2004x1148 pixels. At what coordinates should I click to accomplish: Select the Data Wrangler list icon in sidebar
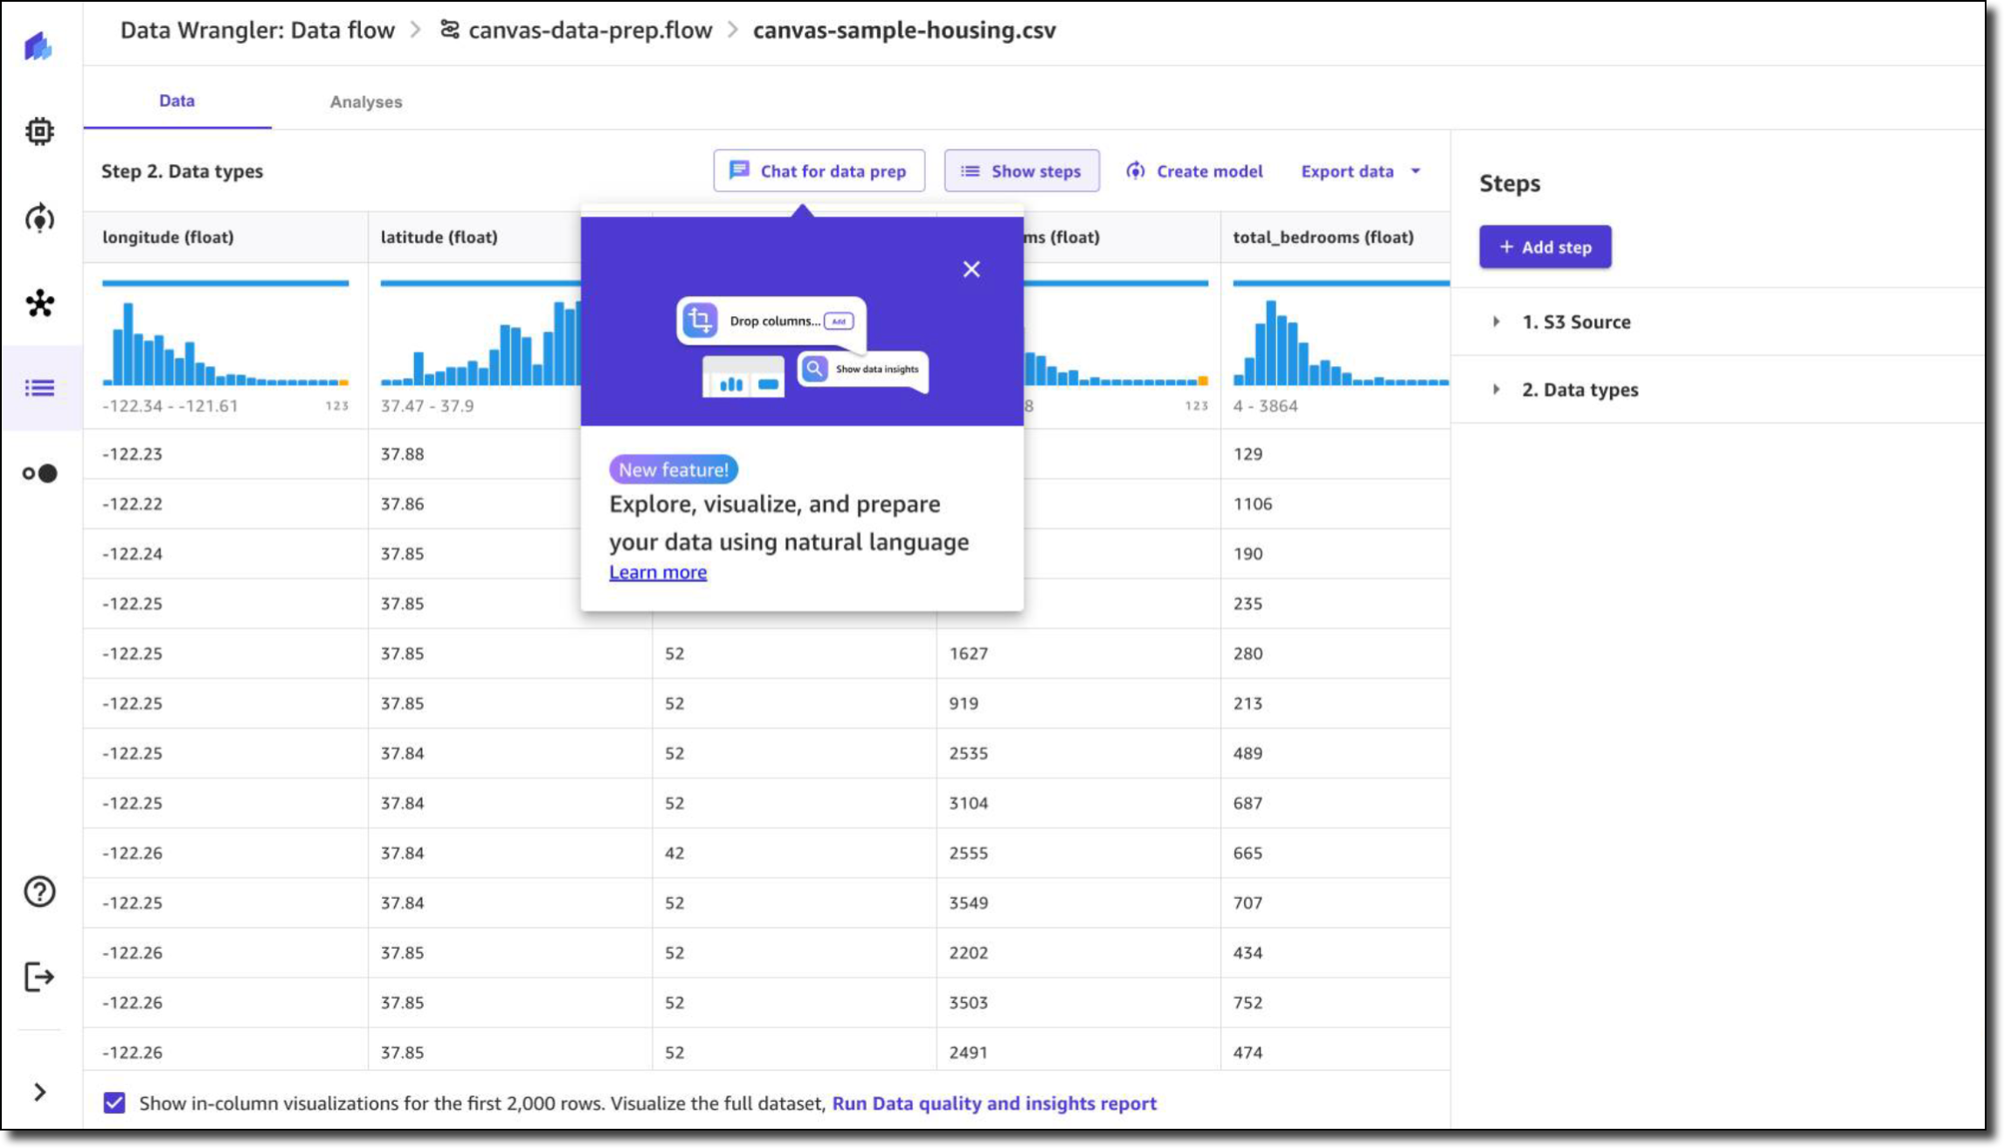tap(39, 388)
